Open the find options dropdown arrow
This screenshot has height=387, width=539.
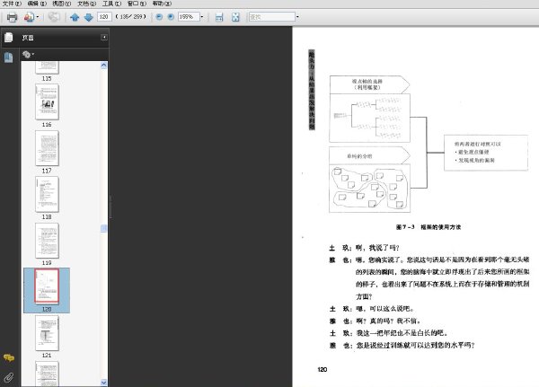coord(297,16)
